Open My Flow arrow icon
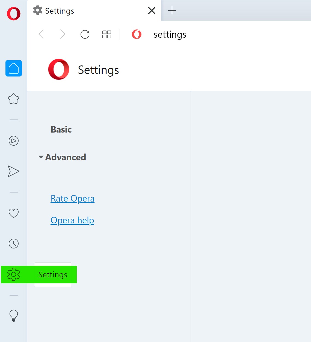The width and height of the screenshot is (311, 342). (14, 171)
